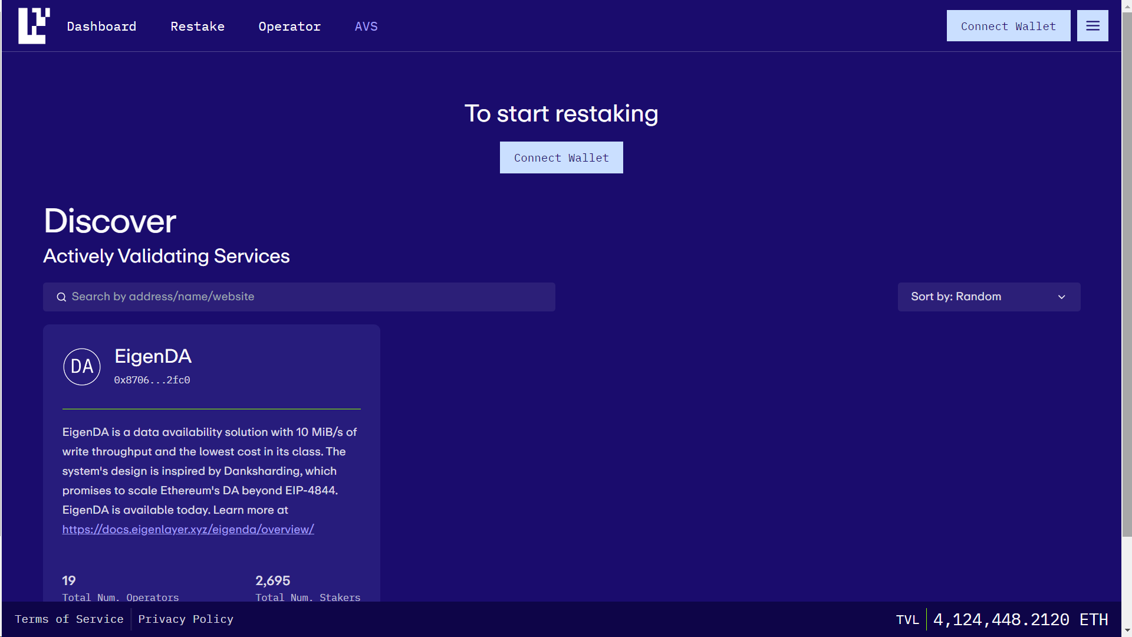
Task: Click Connect Wallet in the header
Action: [x=1008, y=26]
